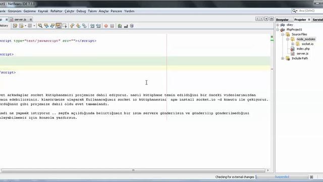323x182 pixels.
Task: Click Find Next Occurrence icon
Action: click(52, 26)
